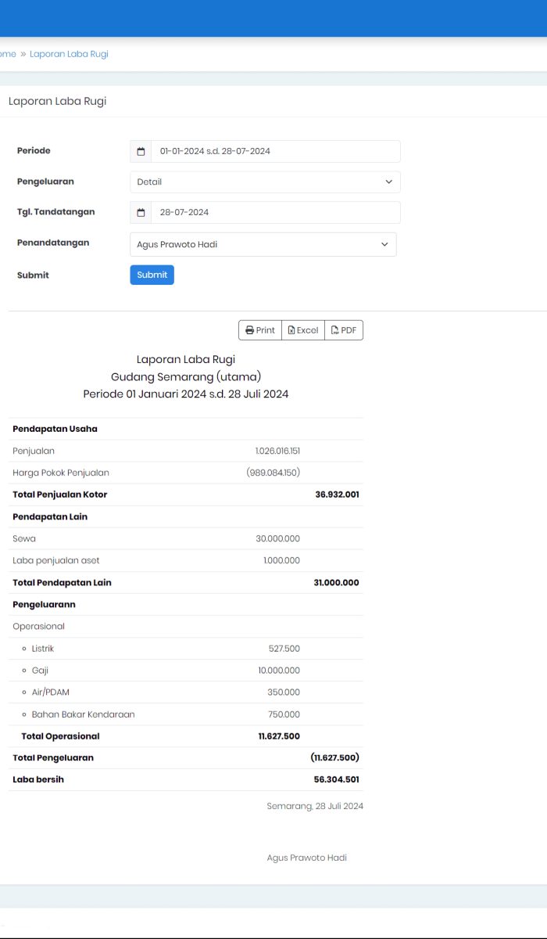The image size is (547, 939).
Task: Open the Laporan Laba Rugi breadcrumb link
Action: click(x=69, y=54)
